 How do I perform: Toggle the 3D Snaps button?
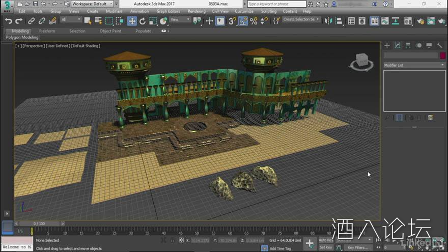point(232,21)
